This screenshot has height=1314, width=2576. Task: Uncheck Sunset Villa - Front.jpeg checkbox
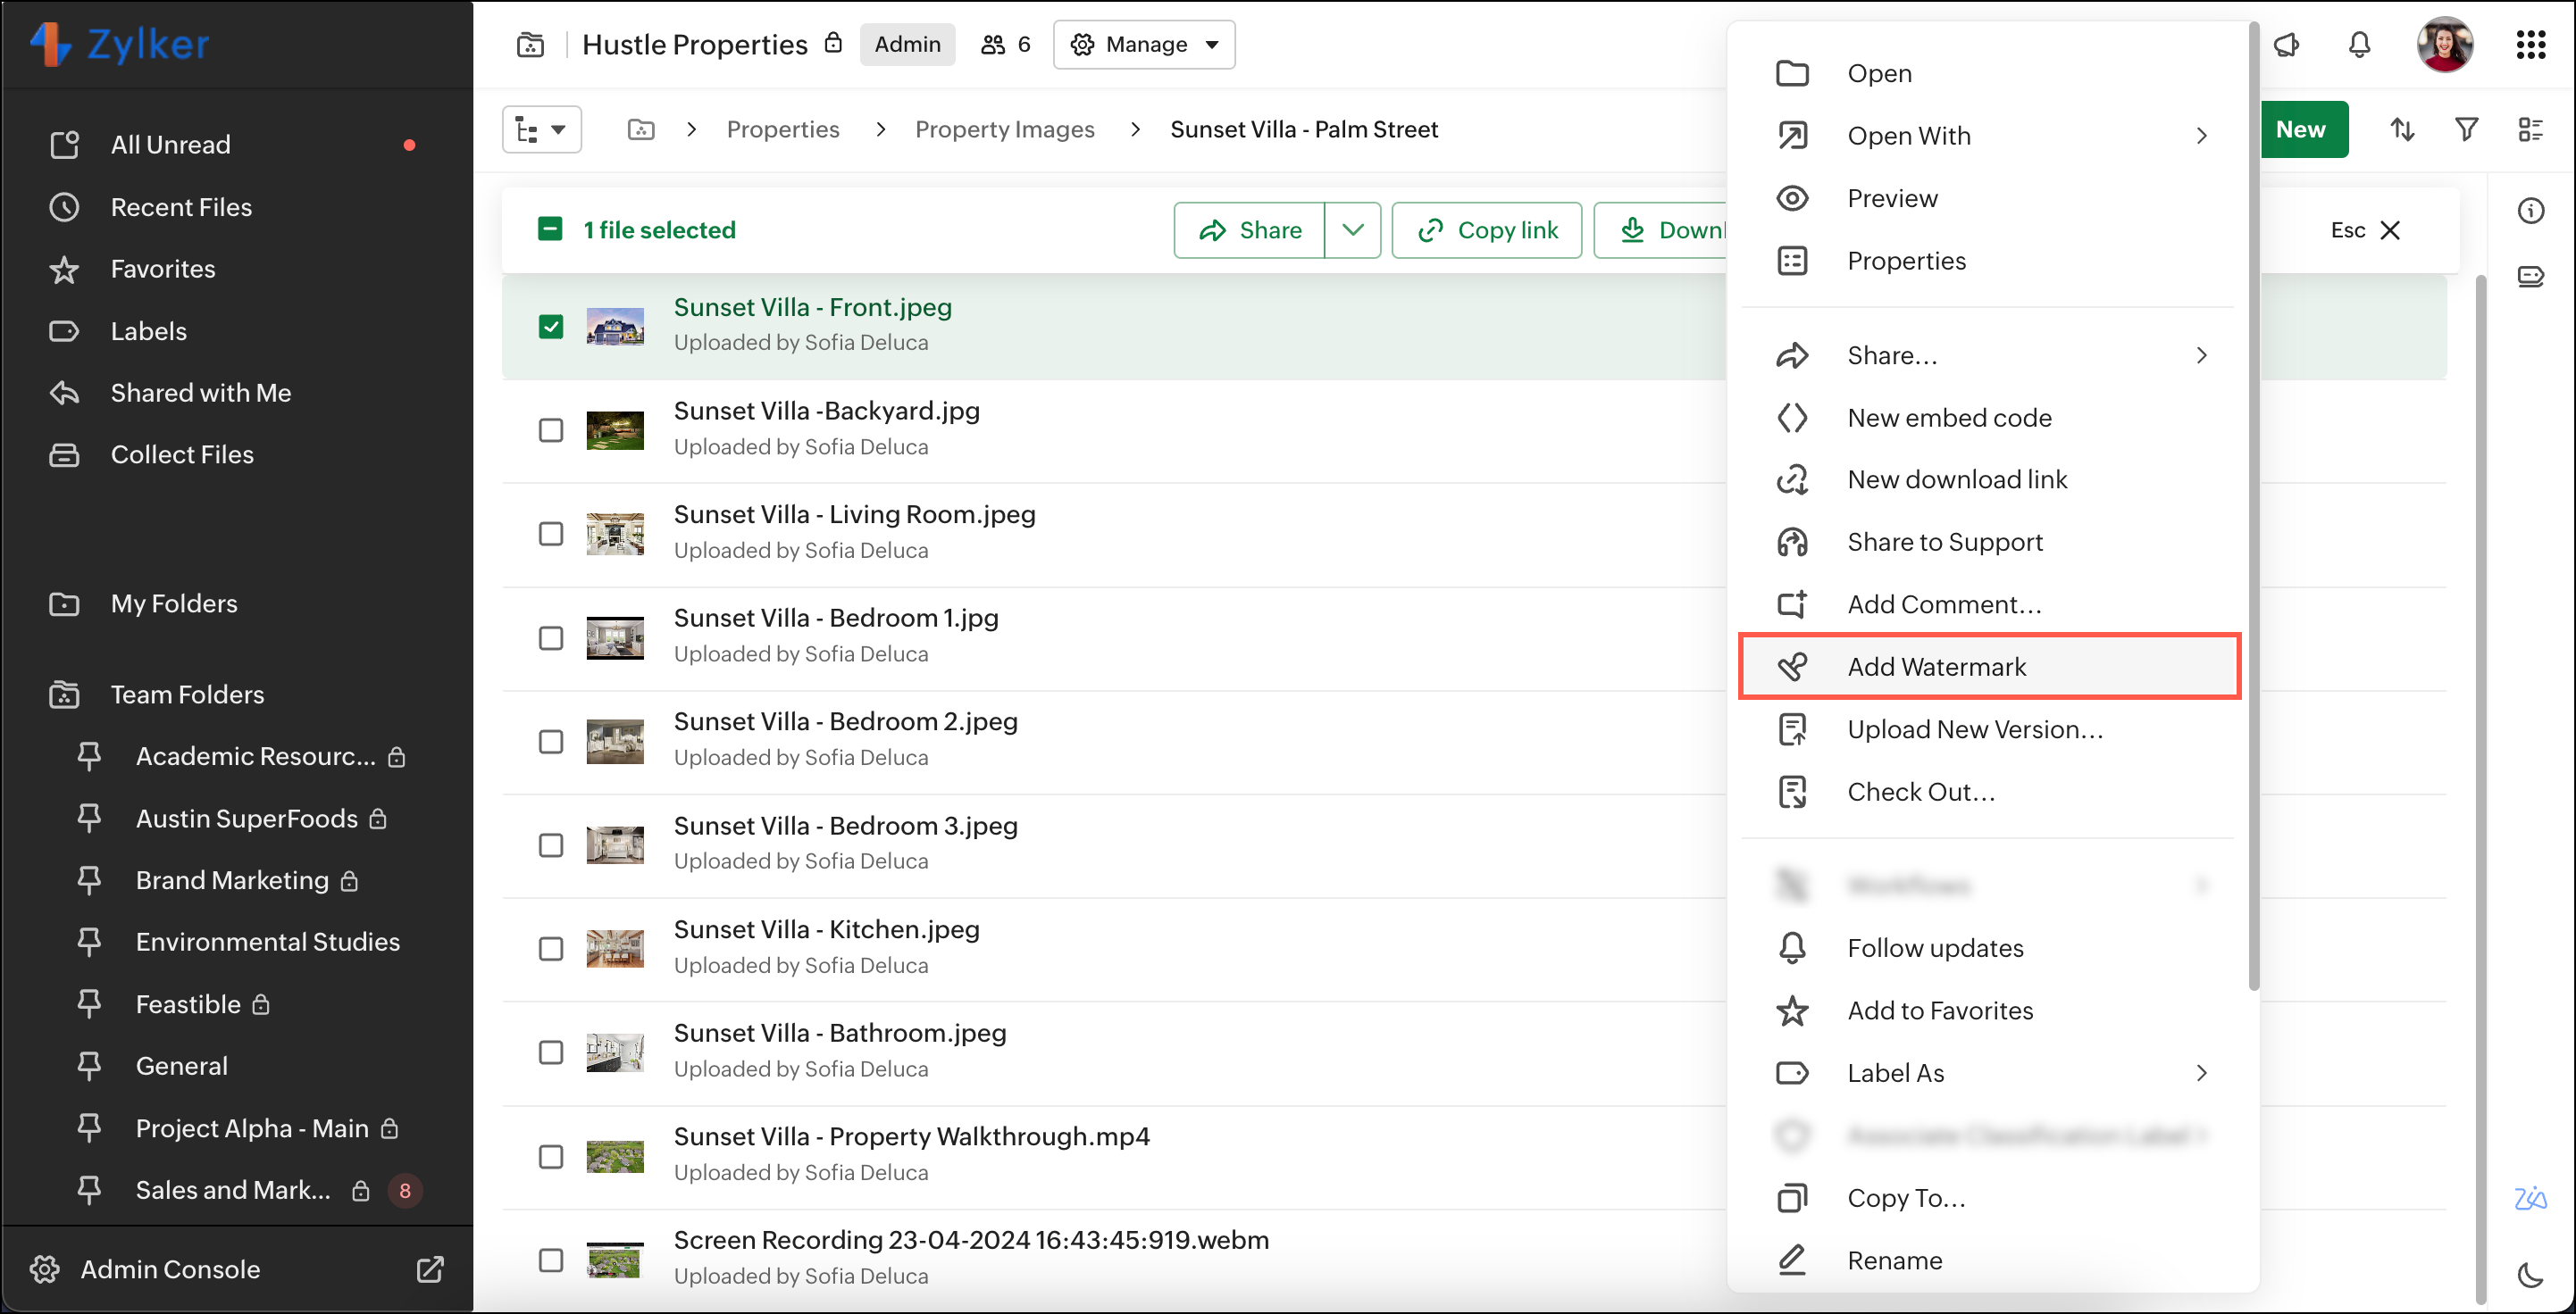click(x=551, y=327)
